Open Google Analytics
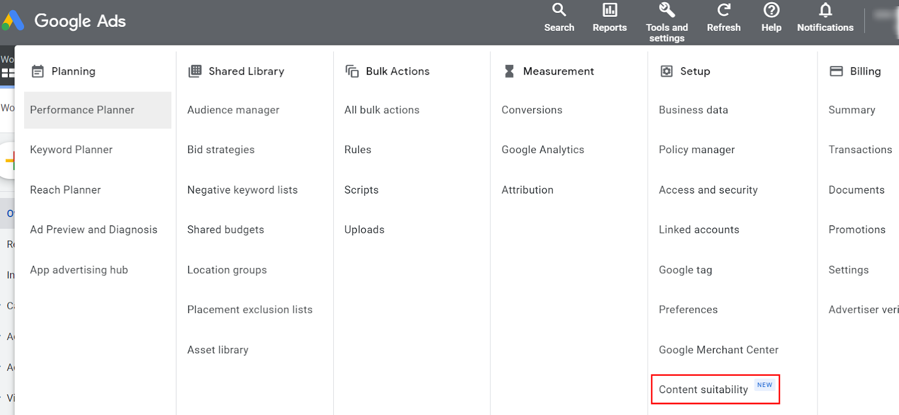Screen dimensions: 899x415 pos(543,150)
